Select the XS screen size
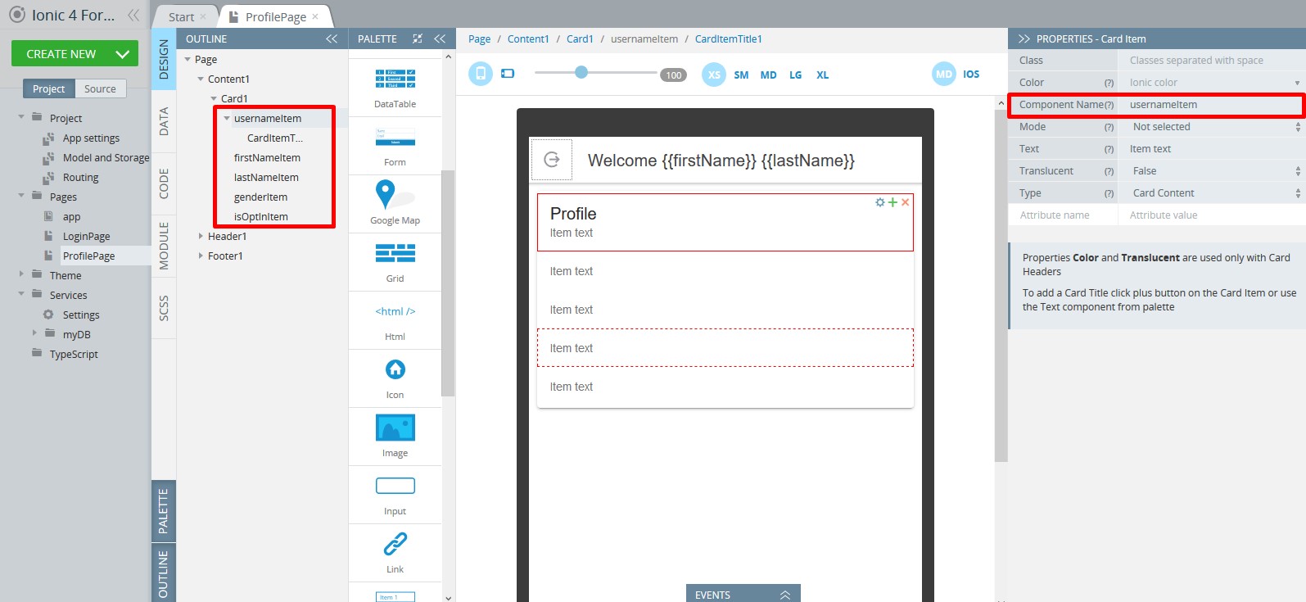The image size is (1306, 602). (714, 75)
